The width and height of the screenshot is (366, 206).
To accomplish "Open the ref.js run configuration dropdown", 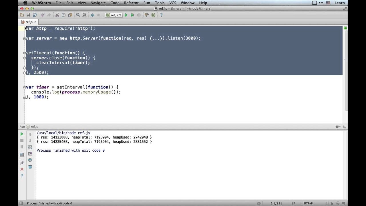I will click(114, 15).
